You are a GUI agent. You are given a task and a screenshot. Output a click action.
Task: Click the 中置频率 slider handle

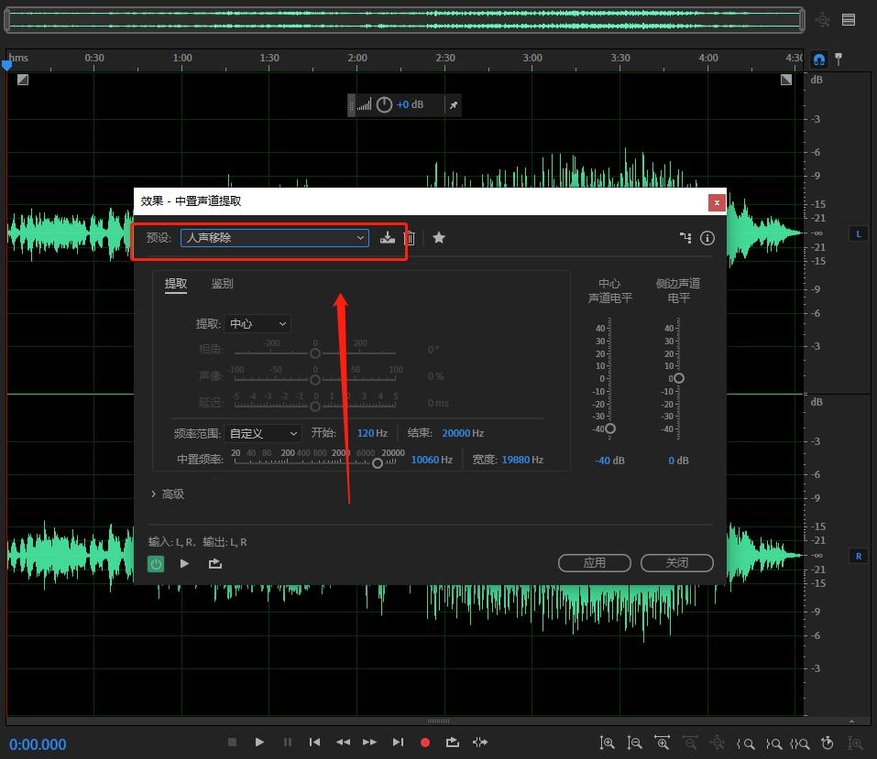click(x=378, y=463)
